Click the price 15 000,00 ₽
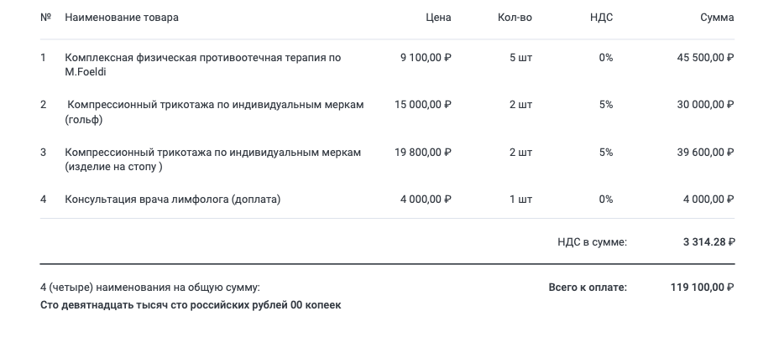Viewport: 779px width, 337px height. (423, 105)
